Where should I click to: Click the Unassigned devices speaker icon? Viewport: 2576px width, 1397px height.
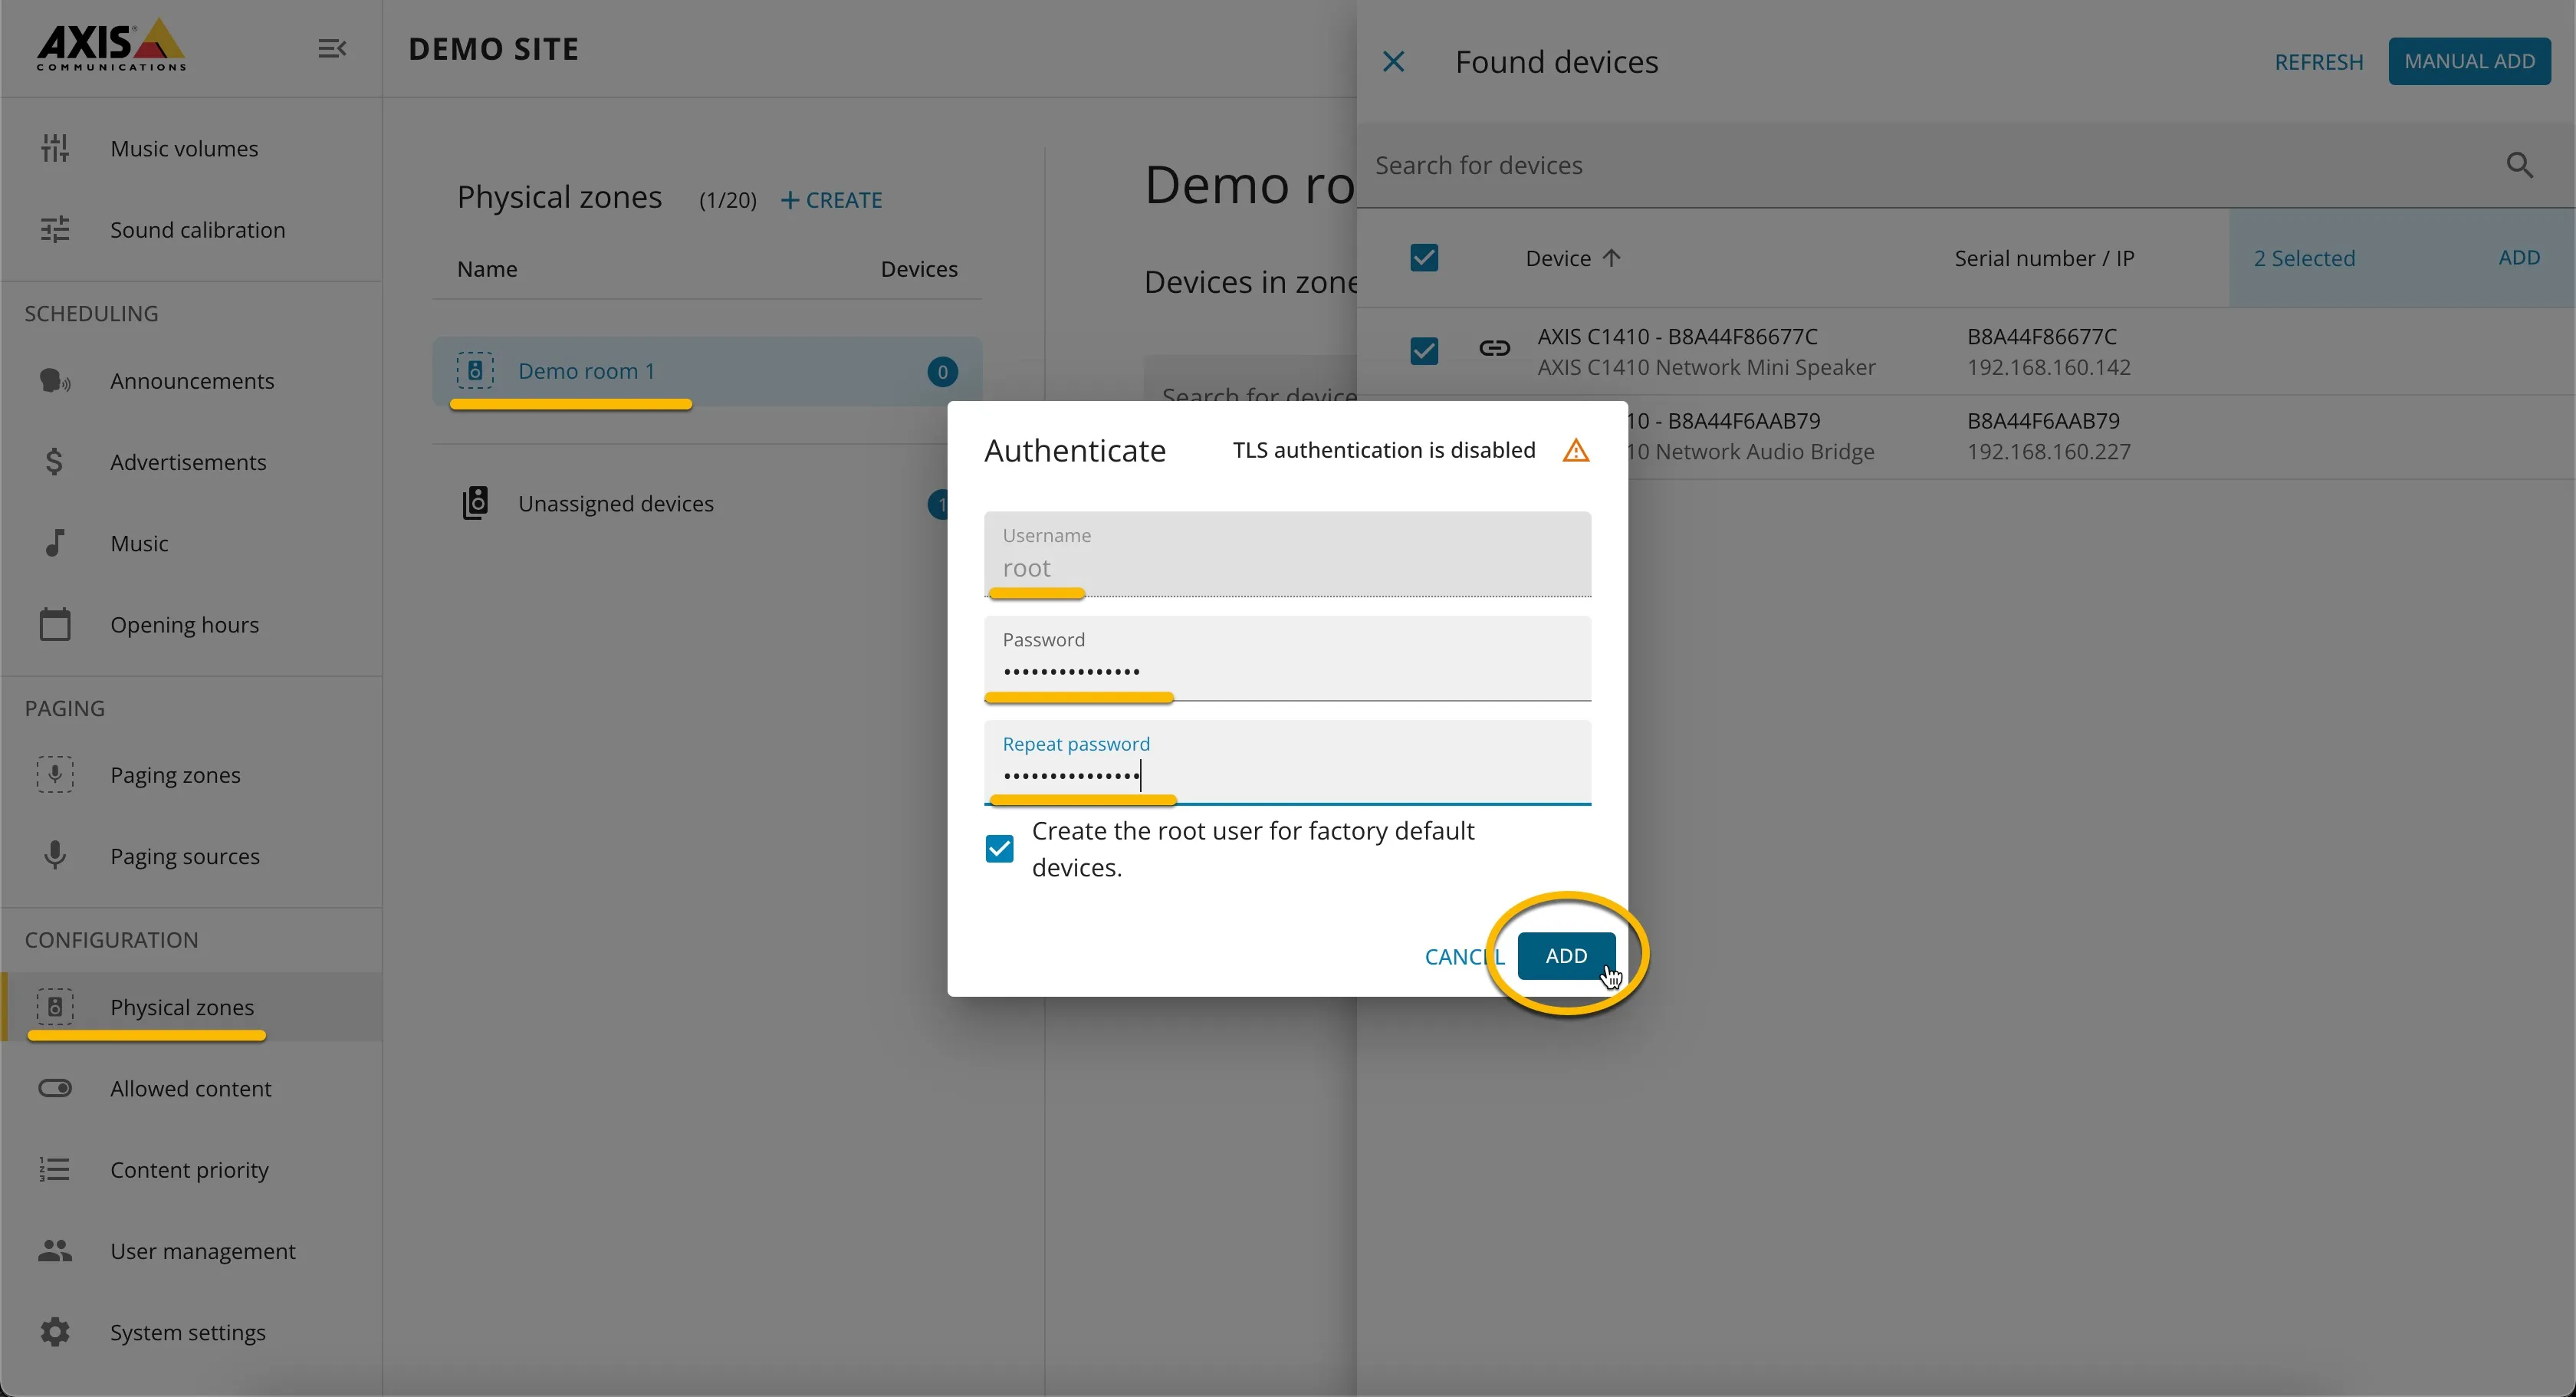[475, 503]
